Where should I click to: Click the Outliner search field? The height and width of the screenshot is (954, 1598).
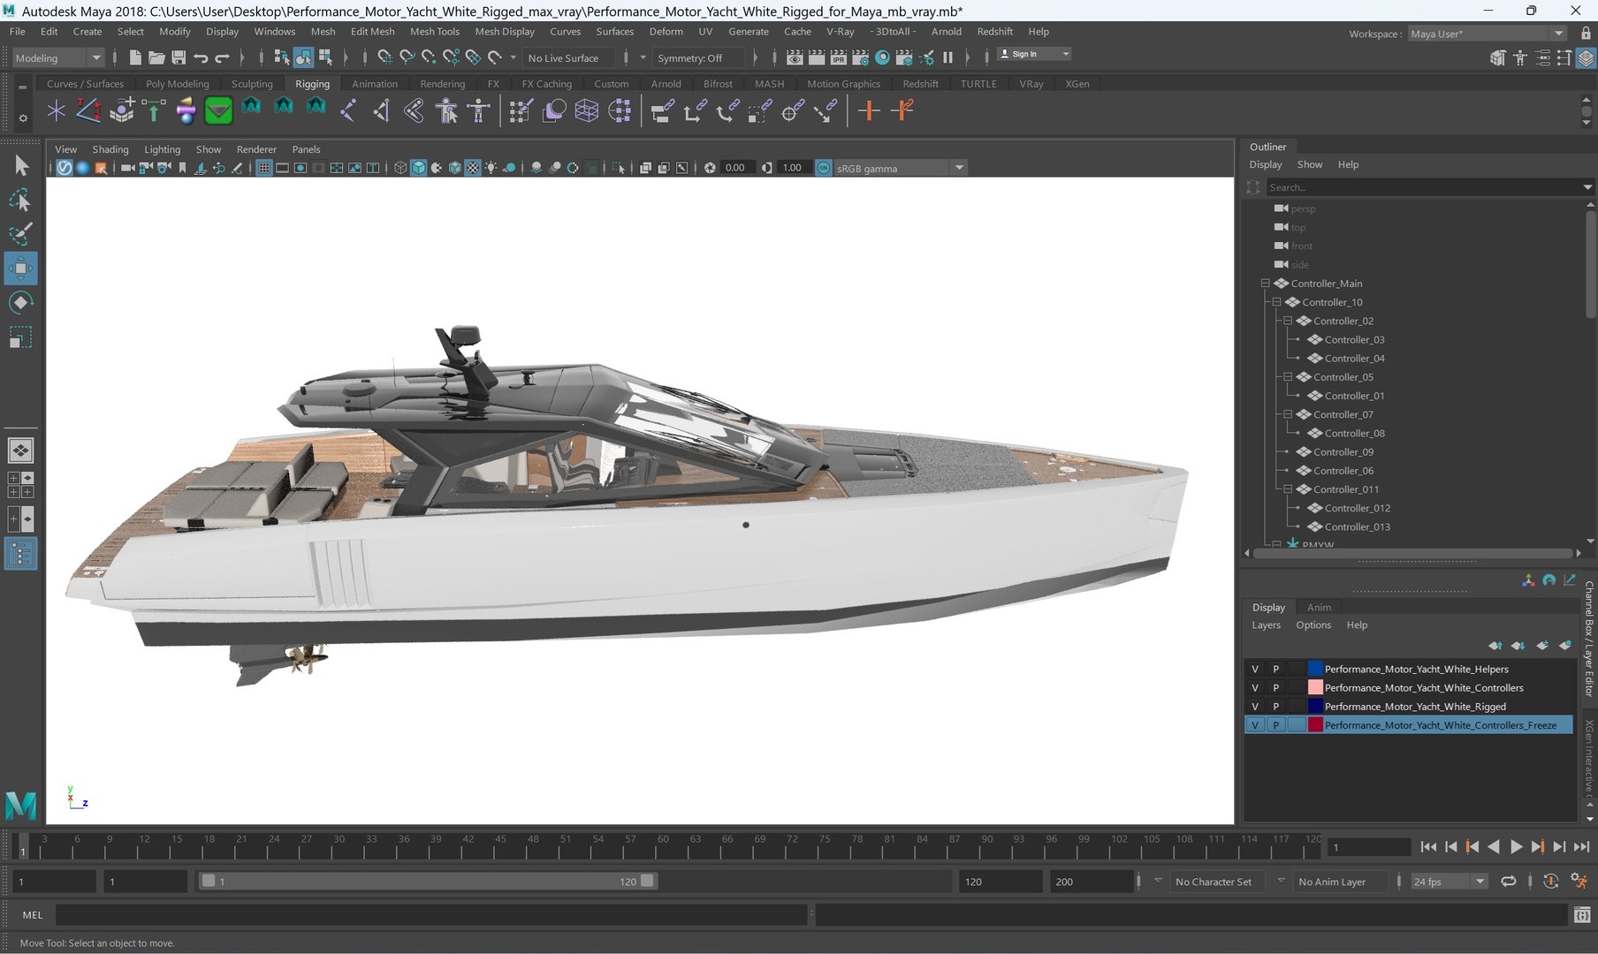click(1423, 187)
